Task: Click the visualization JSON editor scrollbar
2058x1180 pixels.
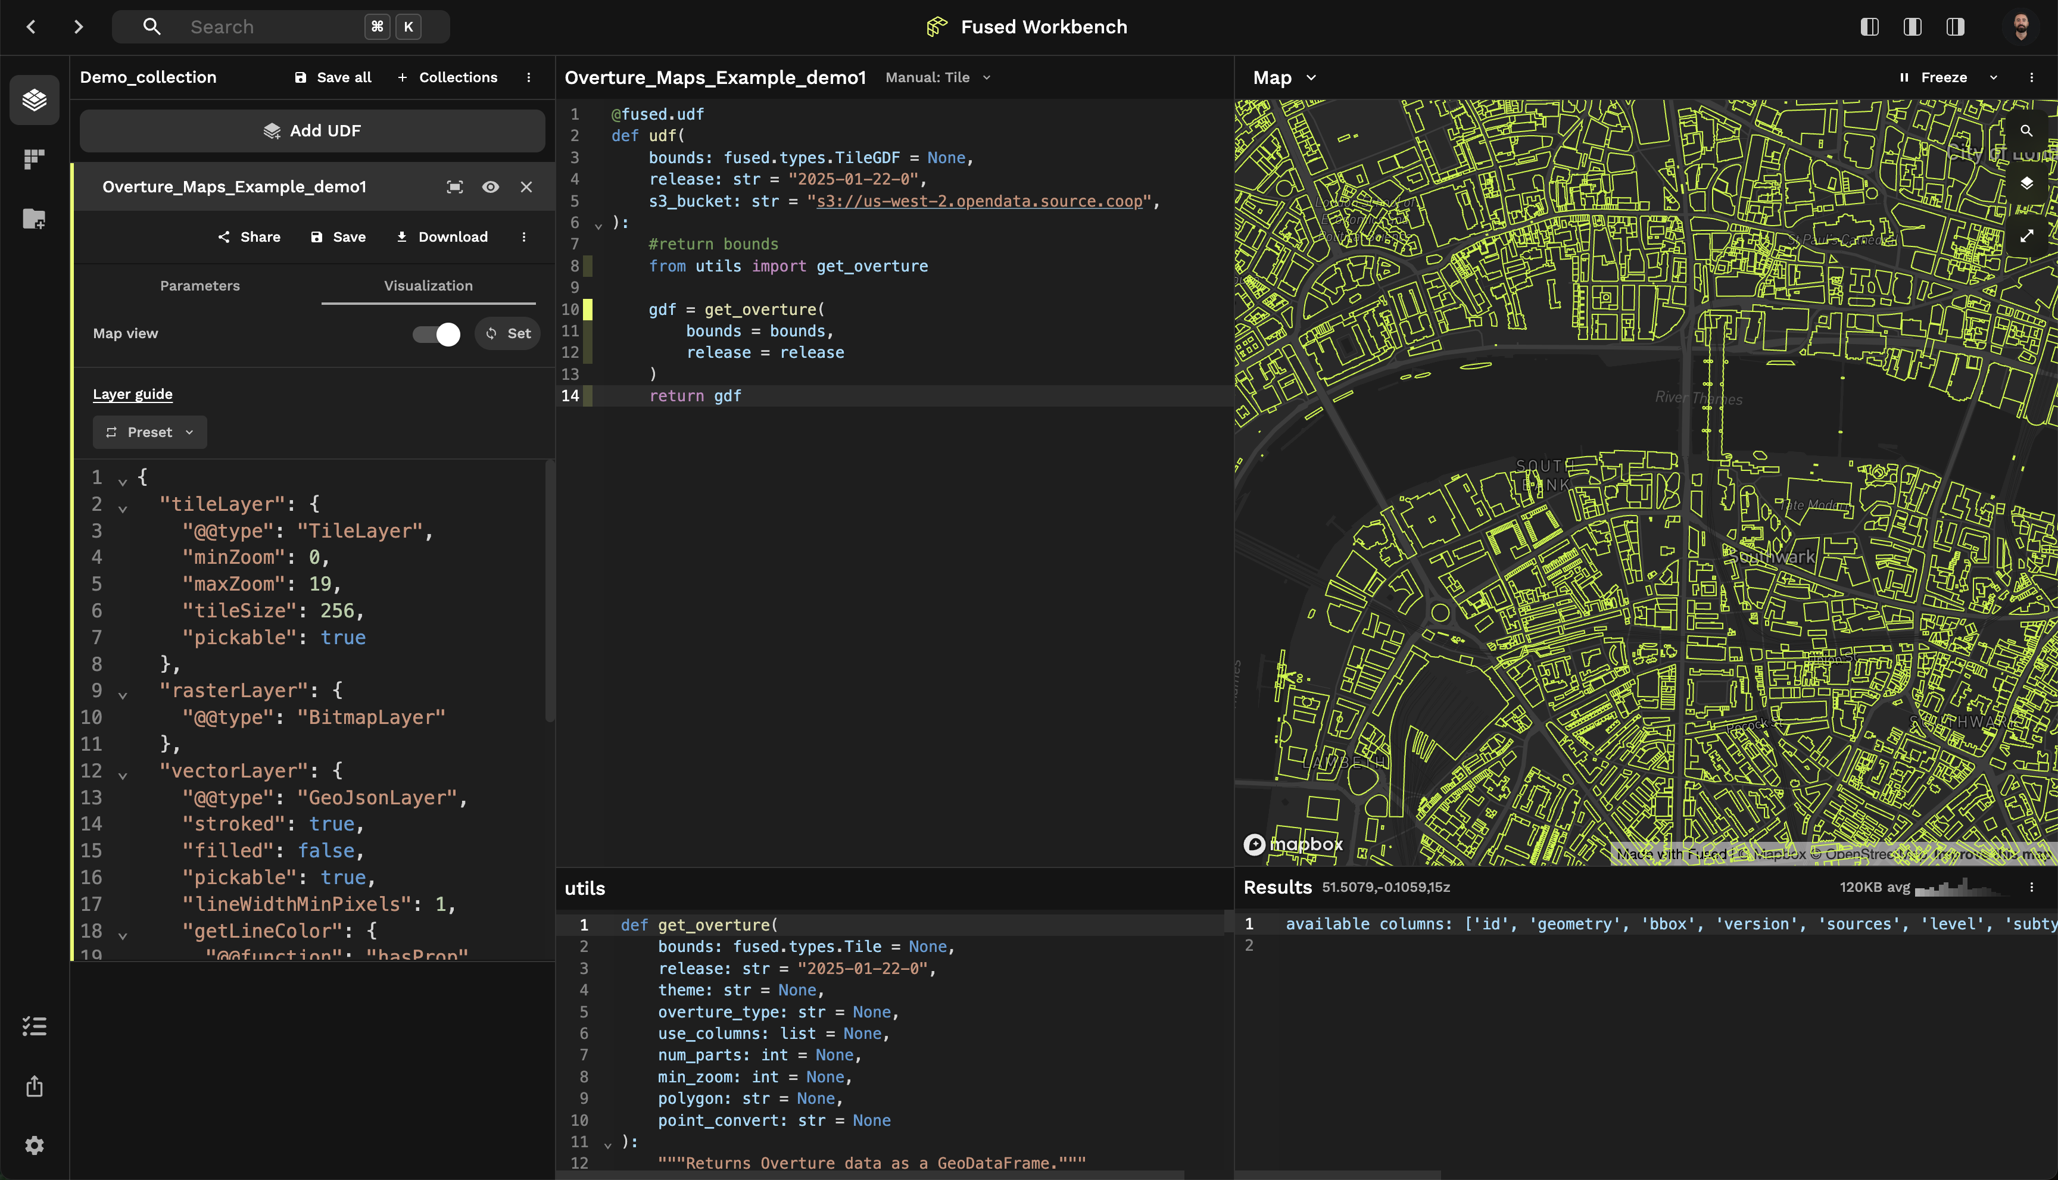Action: point(550,592)
